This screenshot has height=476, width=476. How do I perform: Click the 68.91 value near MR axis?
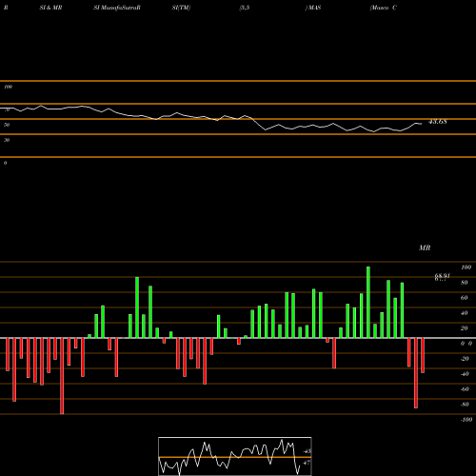click(x=442, y=277)
